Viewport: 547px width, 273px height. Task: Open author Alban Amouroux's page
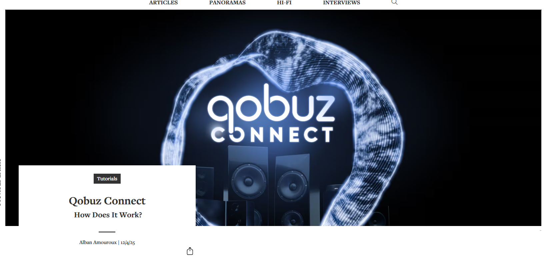[x=98, y=242]
